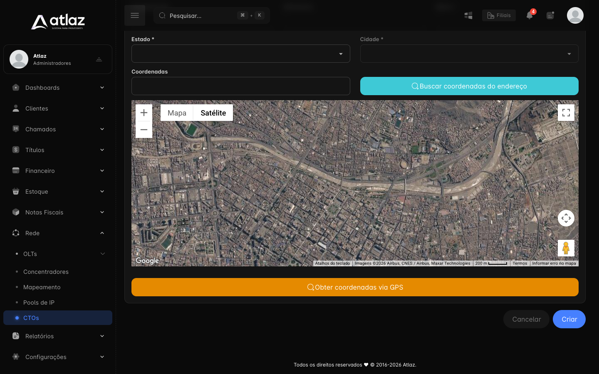The height and width of the screenshot is (374, 599).
Task: Open the Mapeamento menu item
Action: point(42,287)
